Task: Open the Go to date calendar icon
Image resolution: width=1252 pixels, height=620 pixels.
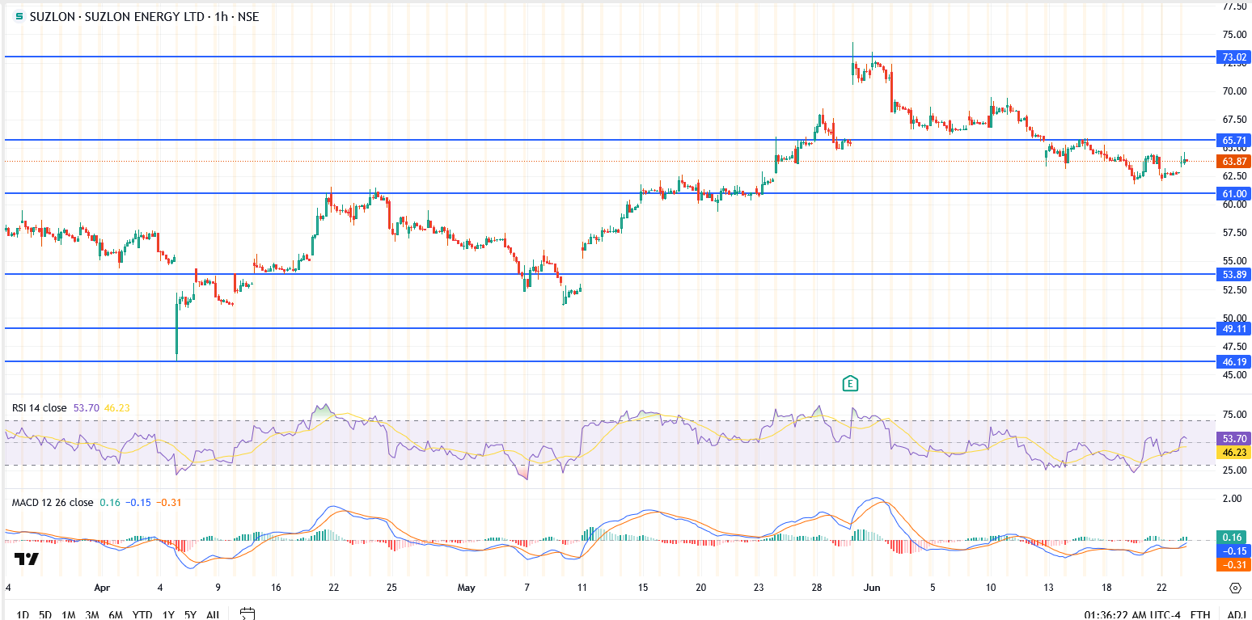Action: tap(247, 614)
